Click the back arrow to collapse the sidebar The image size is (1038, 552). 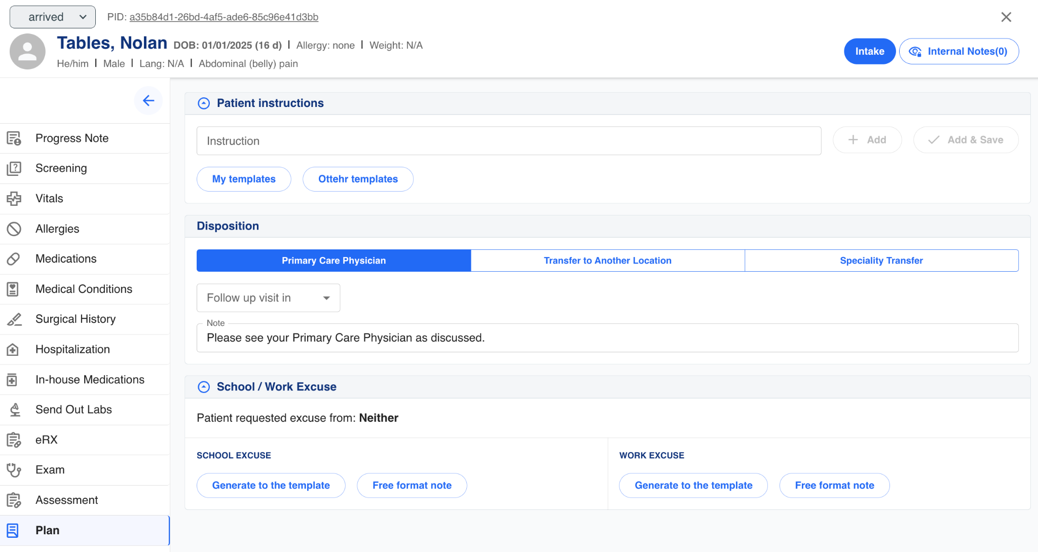[x=149, y=101]
